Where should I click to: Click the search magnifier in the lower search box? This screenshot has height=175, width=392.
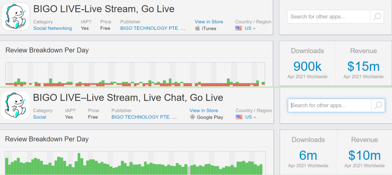coord(378,105)
